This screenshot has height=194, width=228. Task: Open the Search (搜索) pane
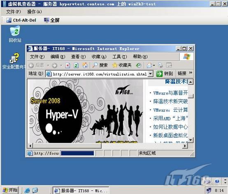tap(100, 65)
